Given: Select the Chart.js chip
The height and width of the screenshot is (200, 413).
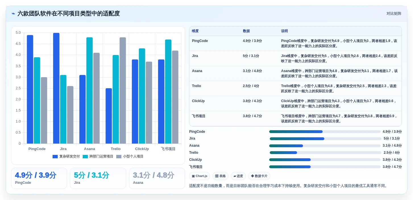Looking at the screenshot, I should click(200, 176).
